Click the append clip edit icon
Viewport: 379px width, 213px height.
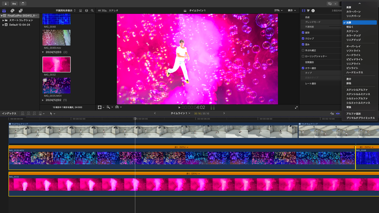34,113
